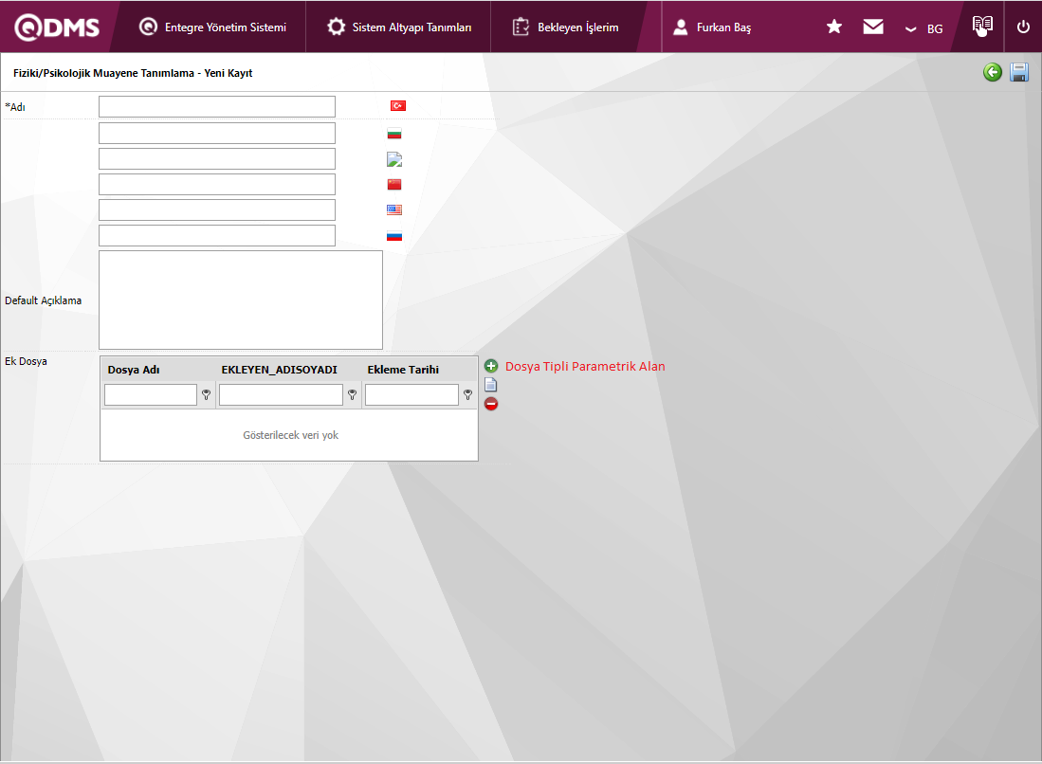Sort by Dosya Adı column header
Viewport: 1042px width, 764px height.
(134, 370)
